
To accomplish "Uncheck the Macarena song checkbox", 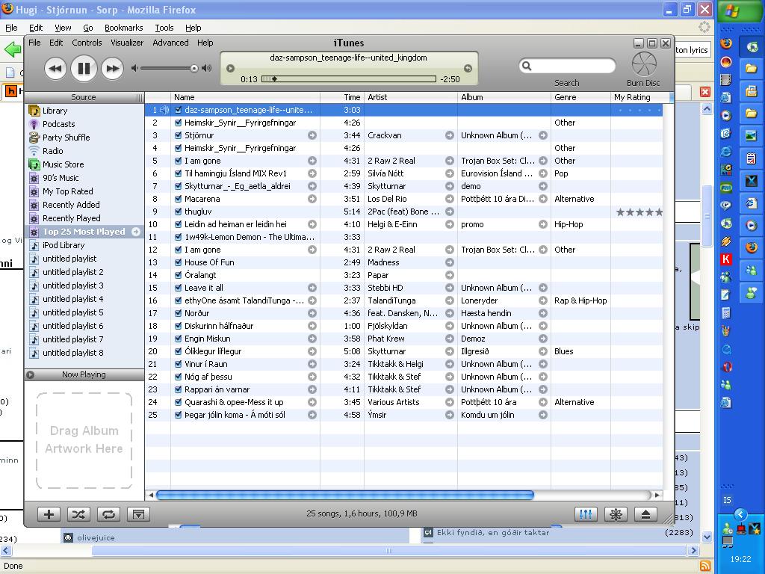I will click(x=178, y=199).
